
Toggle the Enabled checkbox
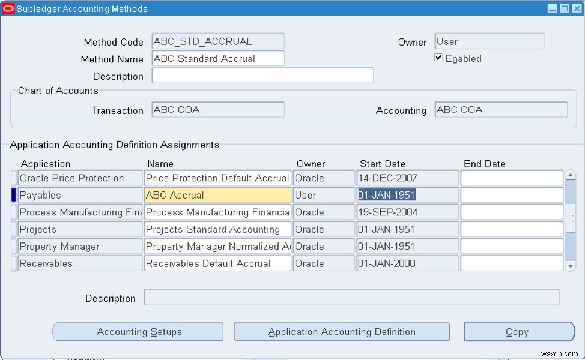439,58
